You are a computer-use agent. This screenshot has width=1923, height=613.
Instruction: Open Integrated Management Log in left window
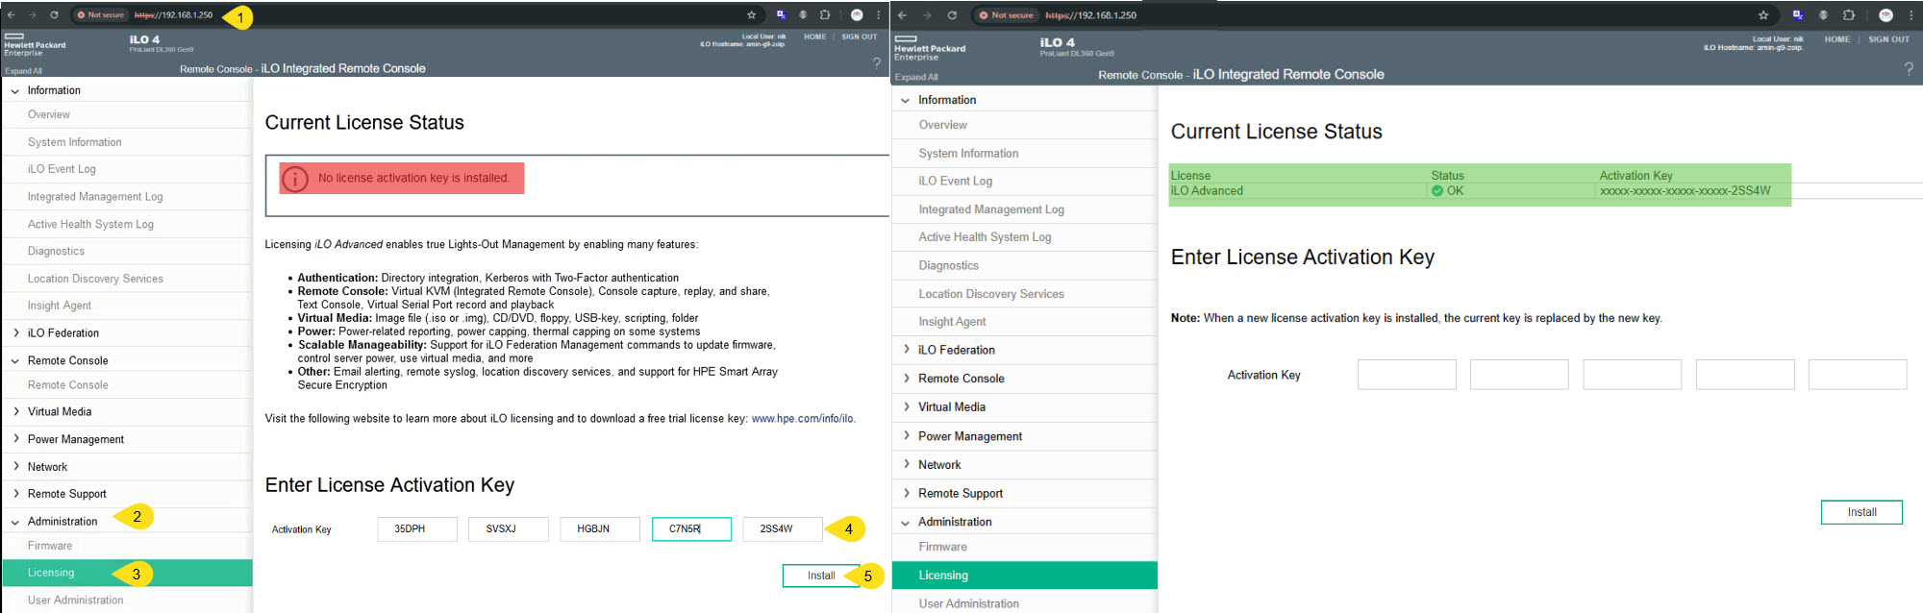tap(95, 197)
